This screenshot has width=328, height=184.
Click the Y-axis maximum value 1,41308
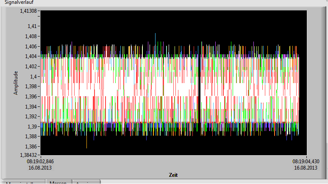[x=28, y=11]
